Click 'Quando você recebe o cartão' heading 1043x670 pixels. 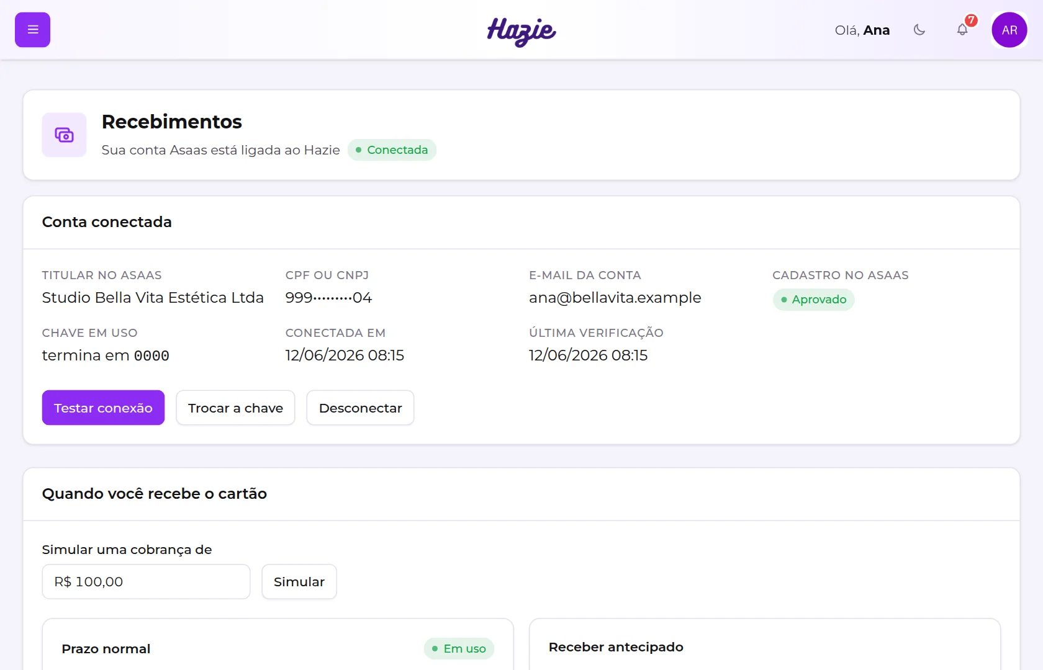click(x=155, y=494)
